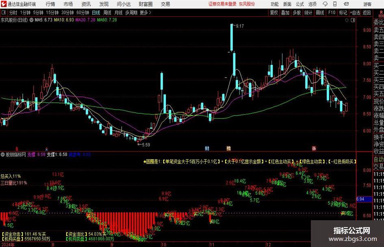Click the 多股 multi-stock button

click(297, 13)
